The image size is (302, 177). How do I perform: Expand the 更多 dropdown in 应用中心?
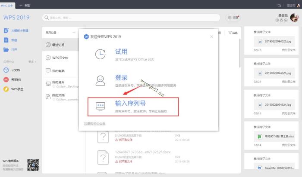pos(32,62)
